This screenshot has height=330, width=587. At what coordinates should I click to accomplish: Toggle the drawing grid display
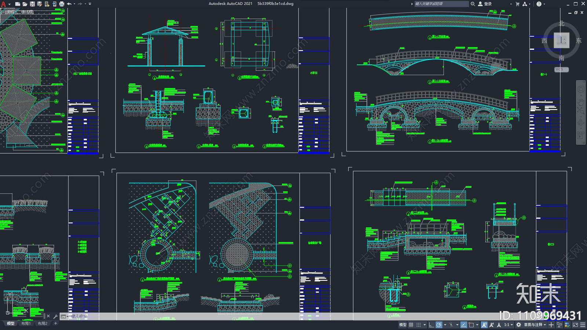[x=411, y=324]
